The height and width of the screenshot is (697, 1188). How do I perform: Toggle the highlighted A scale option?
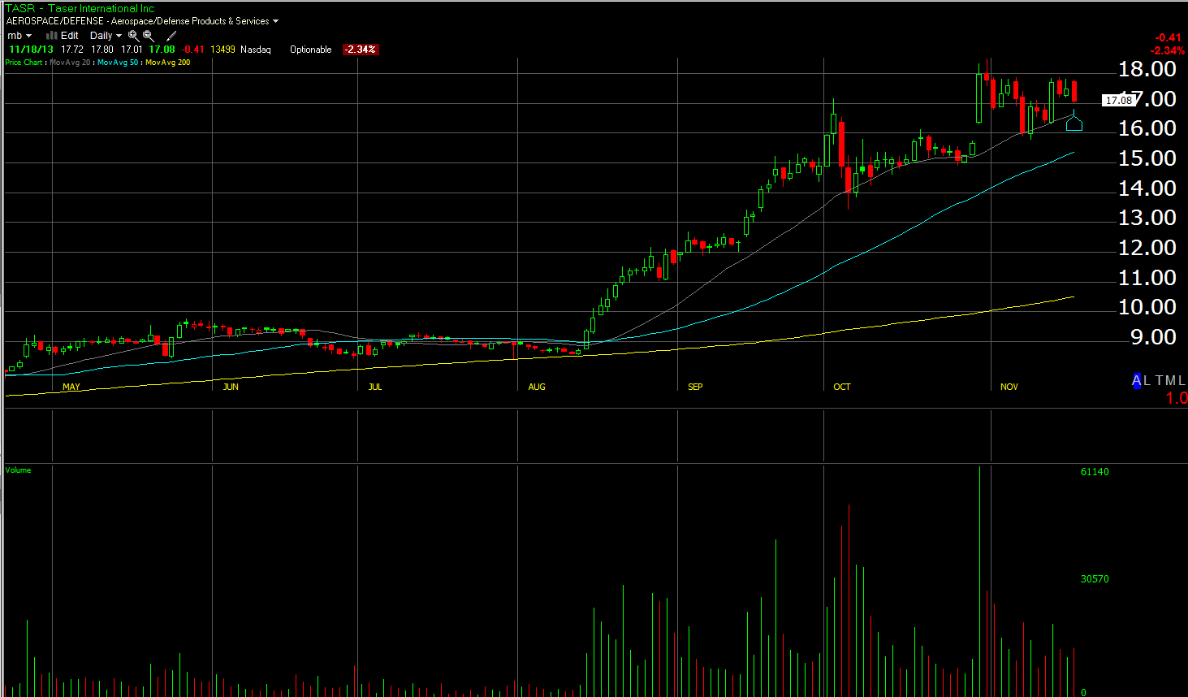coord(1137,381)
